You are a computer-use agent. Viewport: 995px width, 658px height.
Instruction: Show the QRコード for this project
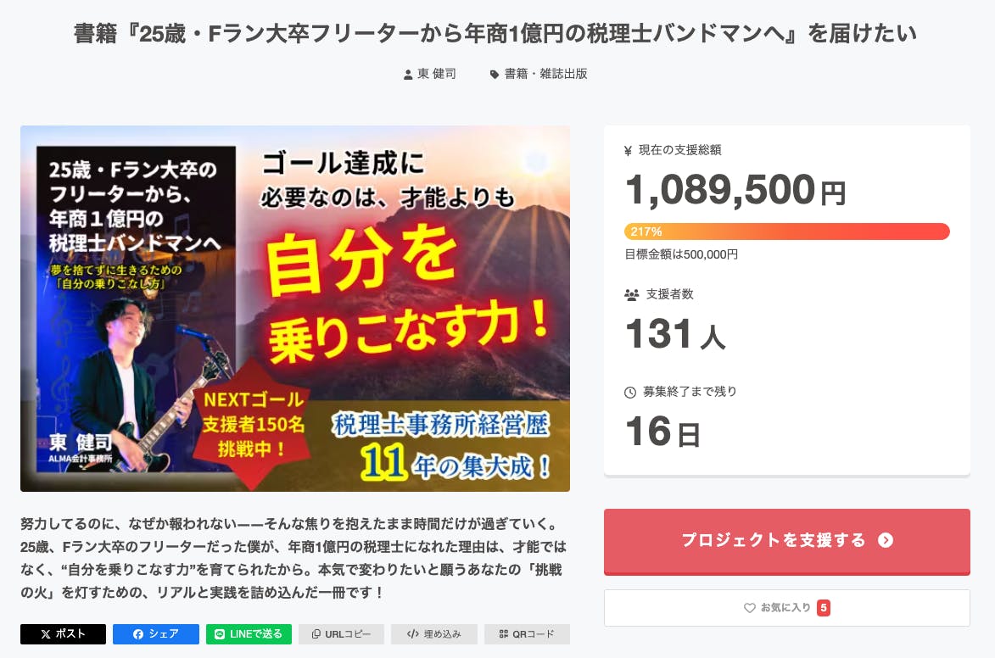527,634
